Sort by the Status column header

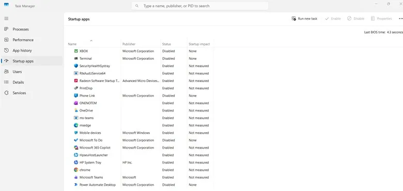point(166,44)
